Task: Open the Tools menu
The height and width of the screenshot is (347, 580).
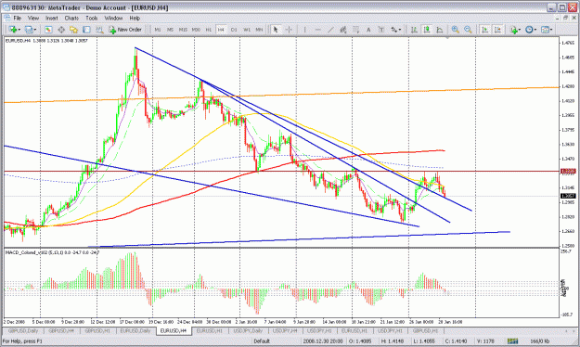Action: 92,18
